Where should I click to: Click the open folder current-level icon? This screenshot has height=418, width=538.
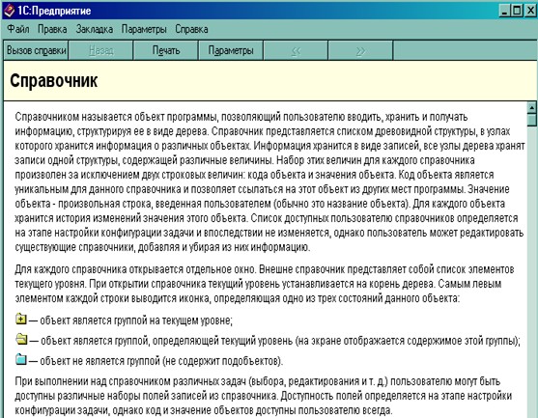click(x=21, y=339)
